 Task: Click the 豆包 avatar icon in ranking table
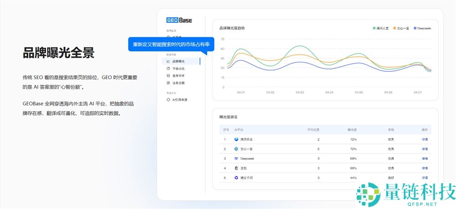tap(236, 168)
